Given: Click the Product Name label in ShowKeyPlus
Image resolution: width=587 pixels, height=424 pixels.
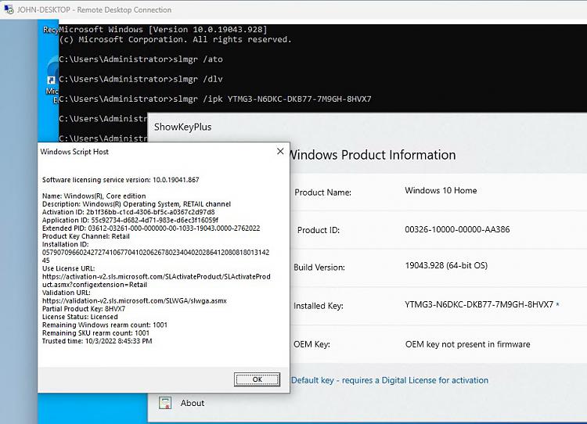Looking at the screenshot, I should click(x=322, y=192).
